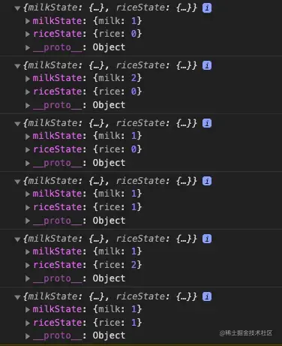The width and height of the screenshot is (282, 346).
Task: Expand milkState in the first logged object
Action: click(x=28, y=21)
